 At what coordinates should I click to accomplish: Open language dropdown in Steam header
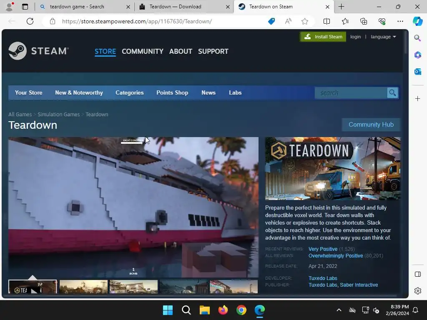point(383,37)
